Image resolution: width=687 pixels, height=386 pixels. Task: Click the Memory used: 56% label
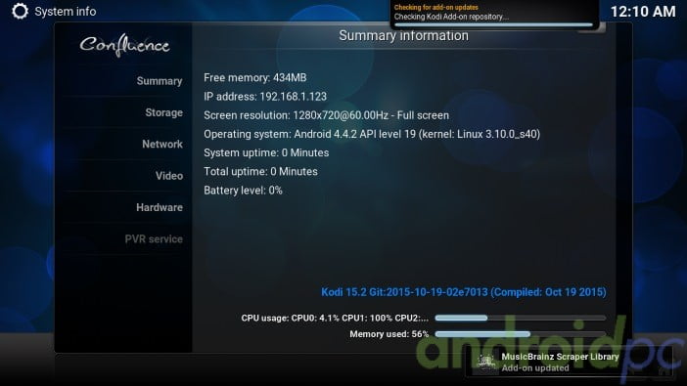389,334
